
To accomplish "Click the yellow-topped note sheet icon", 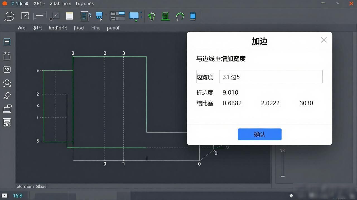I will (x=69, y=16).
